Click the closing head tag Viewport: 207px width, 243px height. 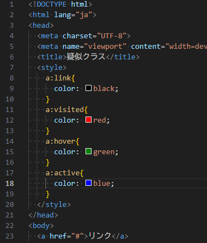coord(43,215)
